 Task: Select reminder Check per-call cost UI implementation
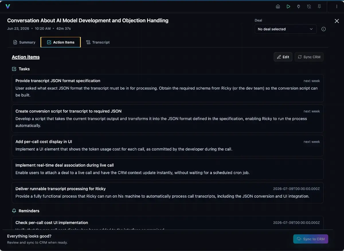167,223
